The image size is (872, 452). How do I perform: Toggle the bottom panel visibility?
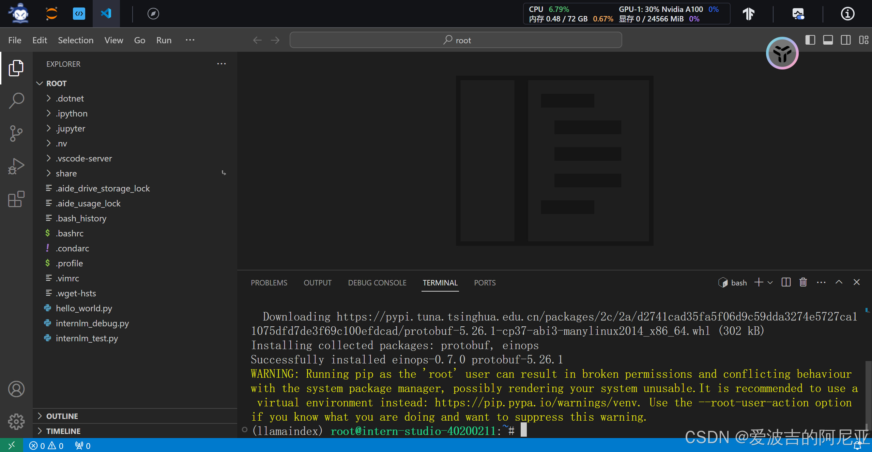coord(828,40)
